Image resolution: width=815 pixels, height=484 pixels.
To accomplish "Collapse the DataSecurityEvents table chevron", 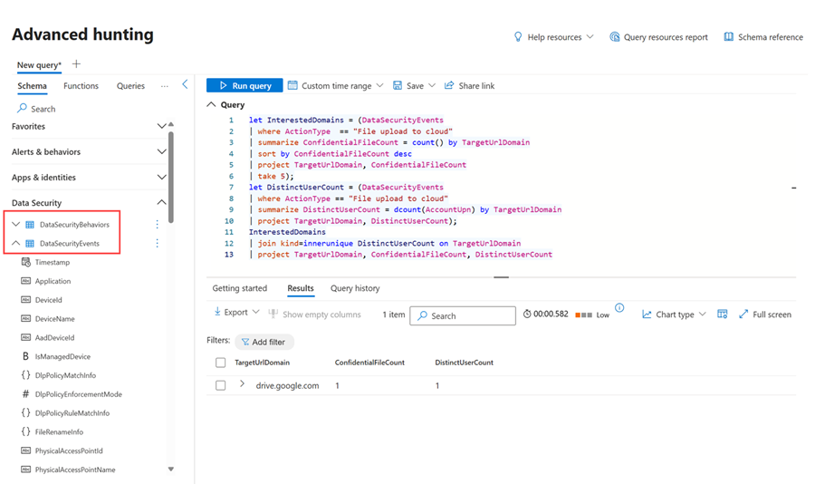I will click(15, 243).
